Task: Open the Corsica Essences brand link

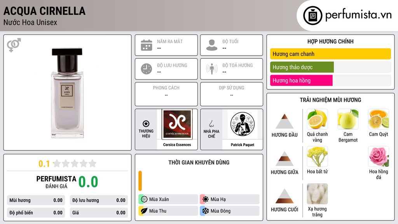Action: click(177, 145)
